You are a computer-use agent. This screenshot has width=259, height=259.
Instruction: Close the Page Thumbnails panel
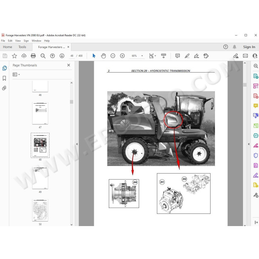[x=68, y=65]
